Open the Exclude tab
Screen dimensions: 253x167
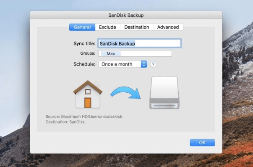click(x=107, y=27)
